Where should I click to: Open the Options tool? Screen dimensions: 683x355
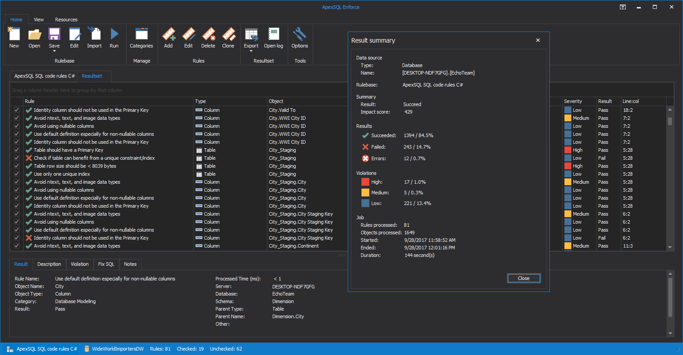pos(300,34)
